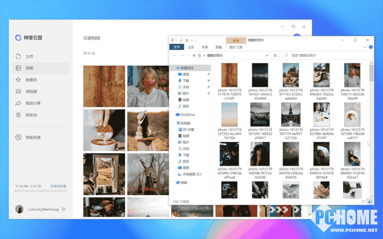Image resolution: width=383 pixels, height=239 pixels.
Task: Select file photo-1612179321398-19b2a0ca6111
Action: coord(352,121)
